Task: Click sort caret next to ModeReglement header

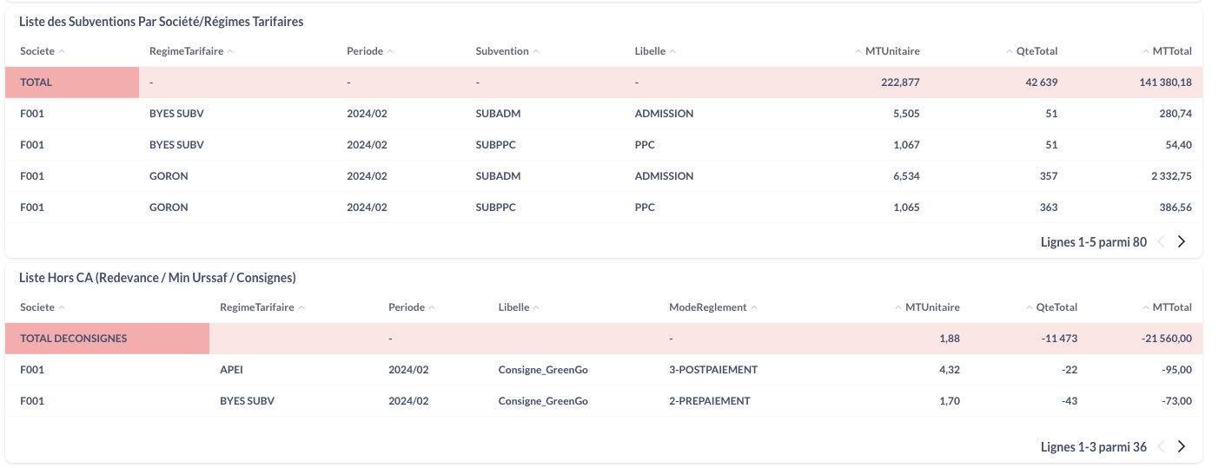Action: (x=754, y=307)
